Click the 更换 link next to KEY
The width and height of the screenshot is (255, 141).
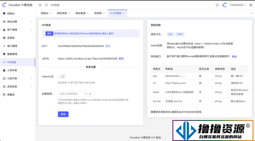[108, 46]
